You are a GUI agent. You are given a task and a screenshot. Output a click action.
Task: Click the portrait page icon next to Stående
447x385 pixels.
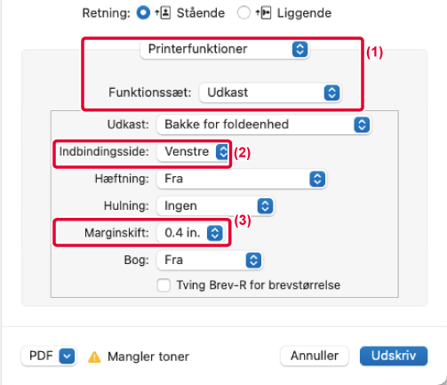(x=165, y=13)
